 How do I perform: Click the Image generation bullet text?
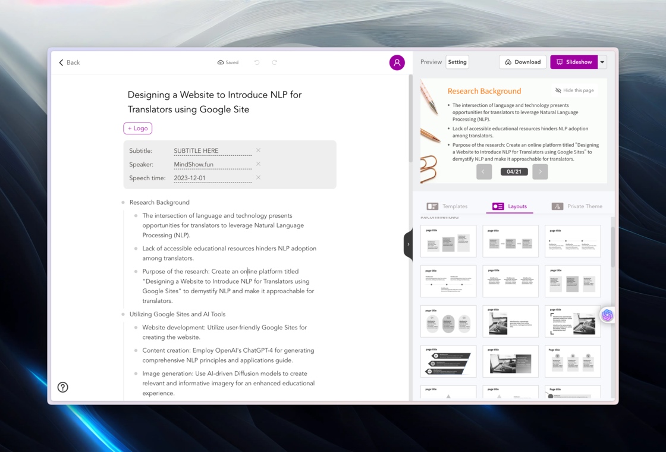(x=228, y=383)
